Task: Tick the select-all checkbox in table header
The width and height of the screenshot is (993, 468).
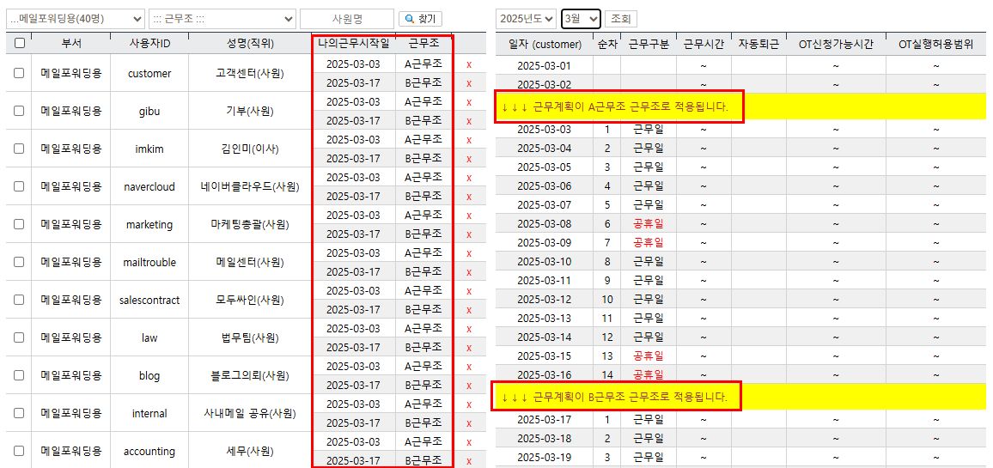Action: (19, 43)
